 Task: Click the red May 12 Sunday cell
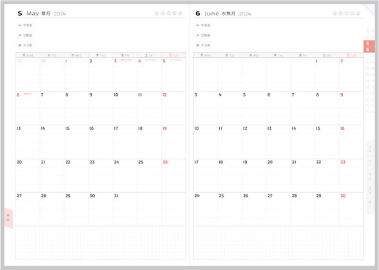tap(173, 108)
